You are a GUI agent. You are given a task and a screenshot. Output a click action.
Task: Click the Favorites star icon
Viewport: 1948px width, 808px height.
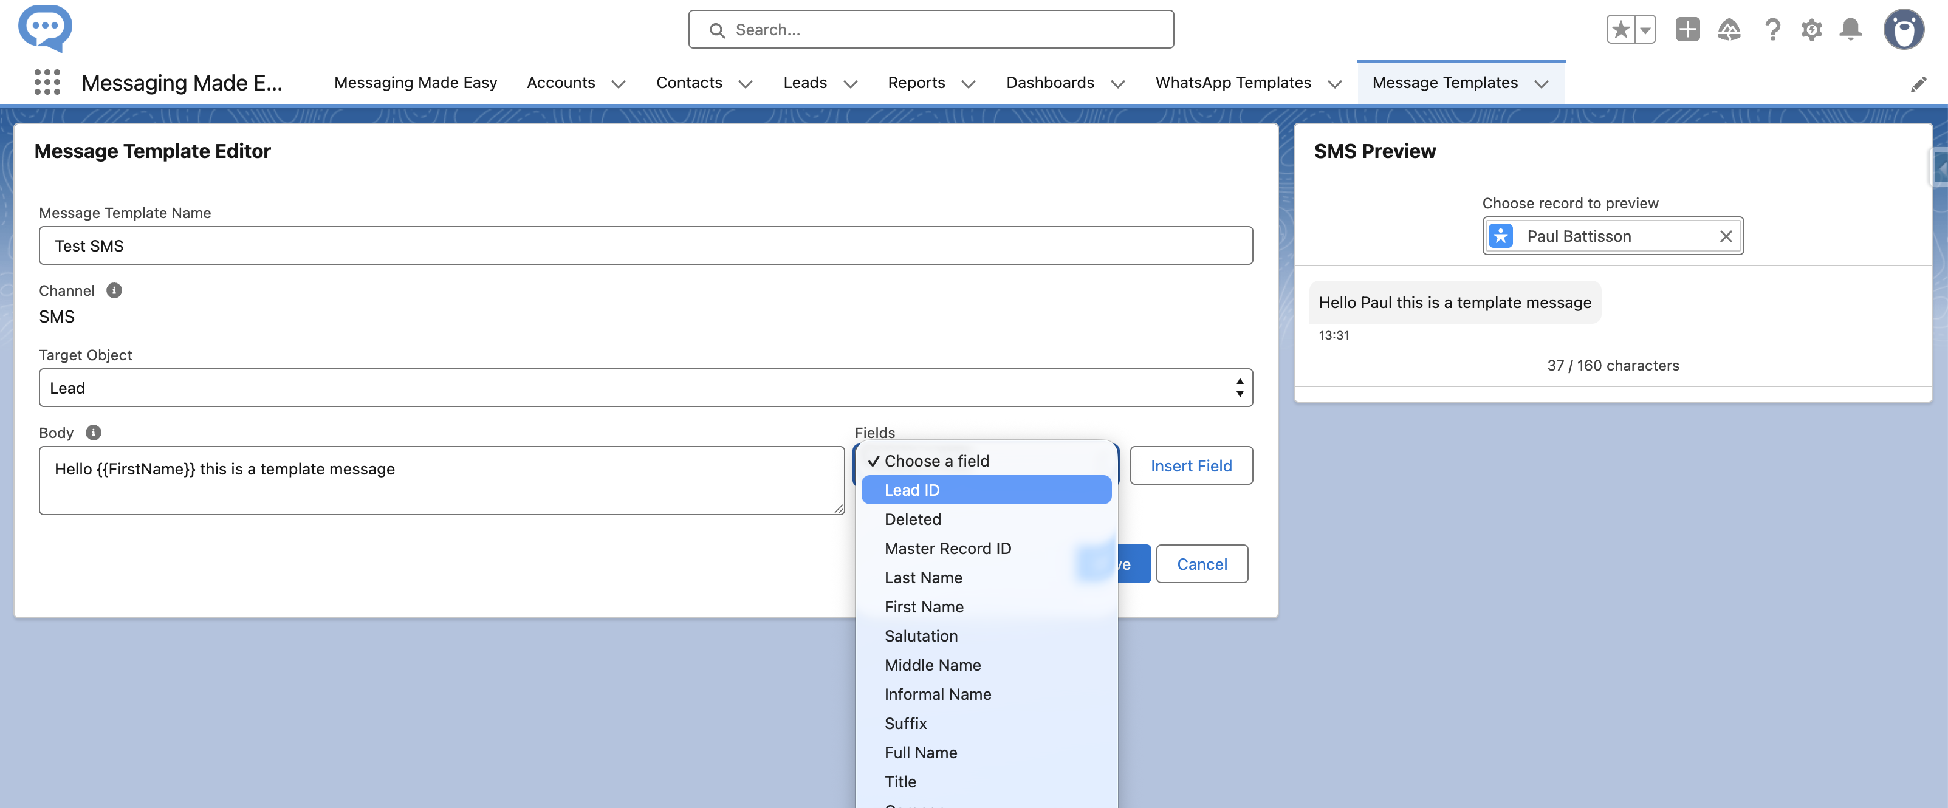pyautogui.click(x=1620, y=30)
